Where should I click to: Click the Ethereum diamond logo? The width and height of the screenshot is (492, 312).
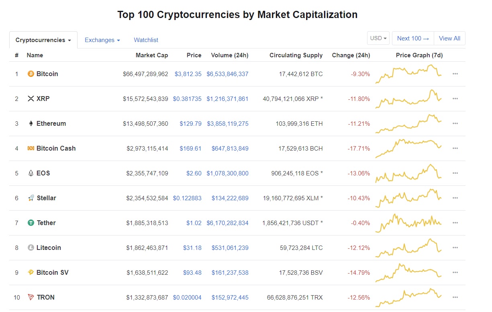[31, 123]
